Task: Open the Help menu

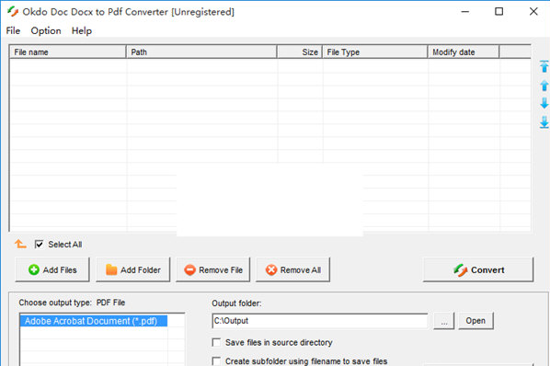Action: click(x=82, y=31)
